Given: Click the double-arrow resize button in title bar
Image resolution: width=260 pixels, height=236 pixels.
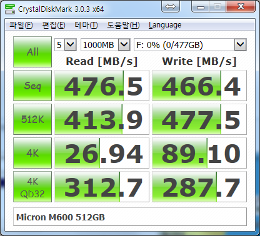Looking at the screenshot, I should 171,7.
